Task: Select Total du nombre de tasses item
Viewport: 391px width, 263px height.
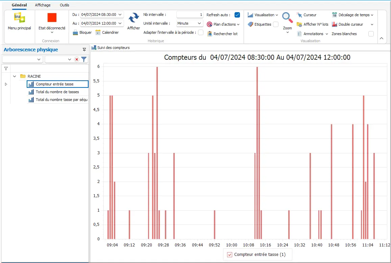Action: (57, 92)
